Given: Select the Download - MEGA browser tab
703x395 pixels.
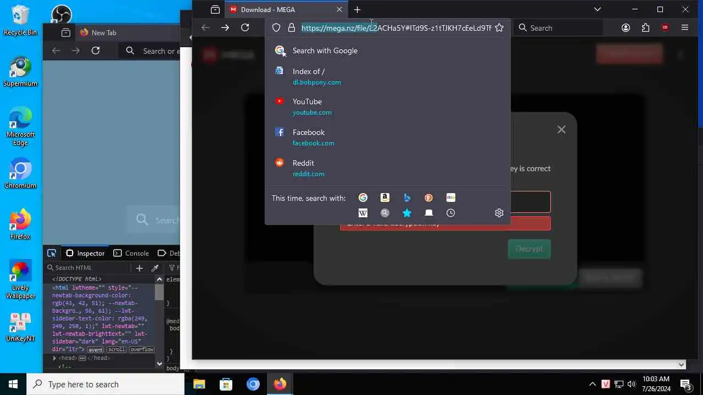Looking at the screenshot, I should pos(286,9).
